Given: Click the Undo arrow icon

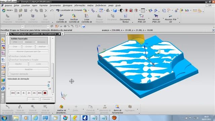Looking at the screenshot, I should (x=52, y=10).
